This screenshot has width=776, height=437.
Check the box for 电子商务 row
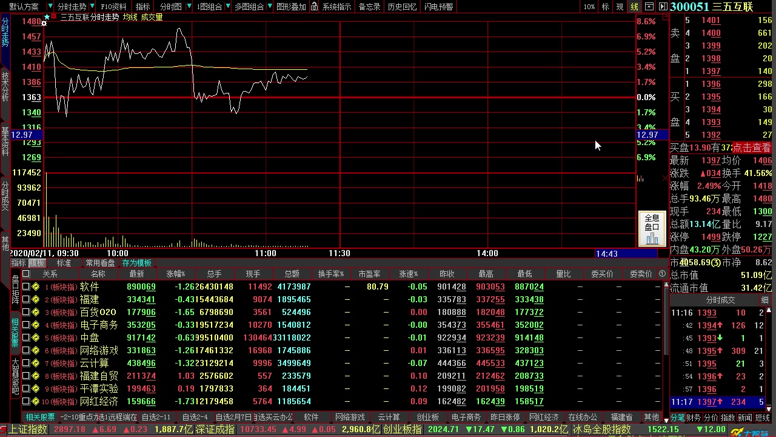(25, 325)
